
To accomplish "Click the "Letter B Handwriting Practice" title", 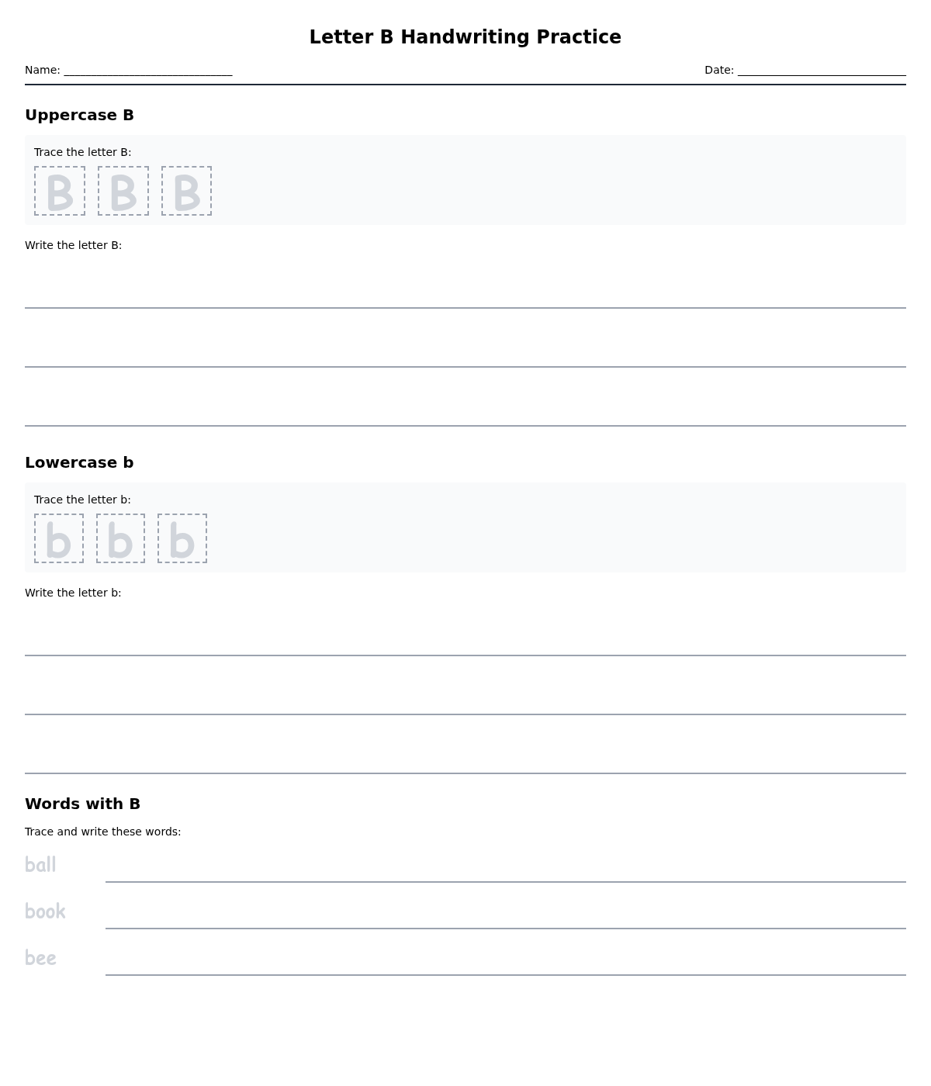I will tap(465, 37).
